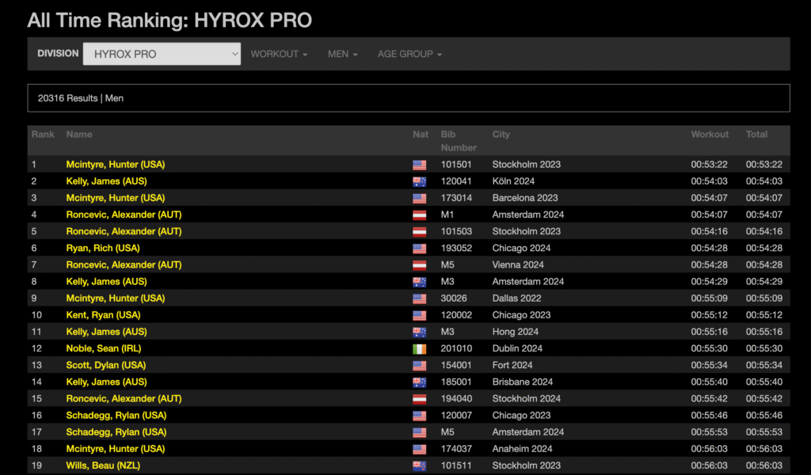Click bib number 101501
The image size is (811, 475).
456,165
